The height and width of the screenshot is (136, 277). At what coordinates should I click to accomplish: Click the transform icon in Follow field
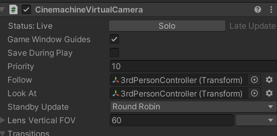click(116, 80)
